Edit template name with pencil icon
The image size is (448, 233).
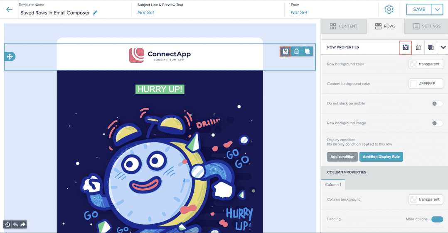[95, 12]
